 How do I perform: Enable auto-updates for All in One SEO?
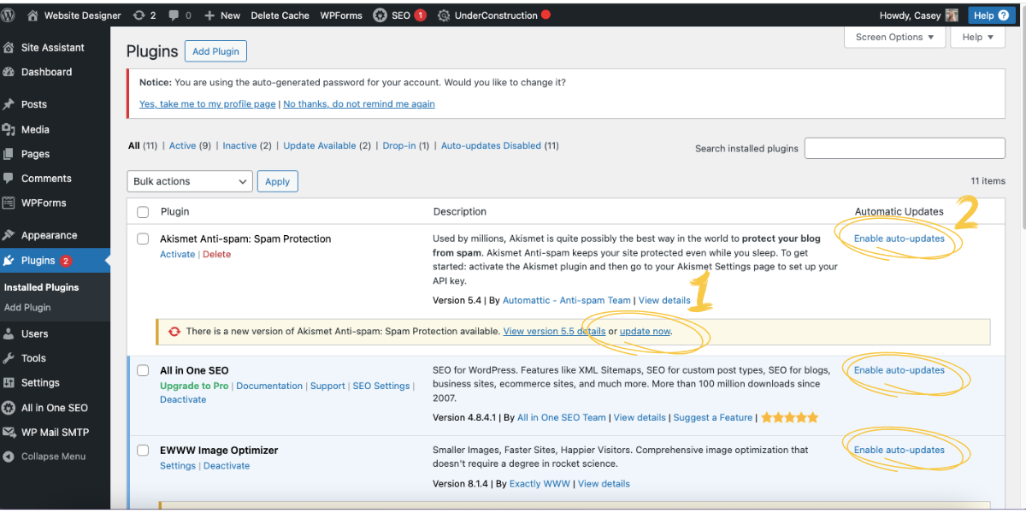(899, 370)
